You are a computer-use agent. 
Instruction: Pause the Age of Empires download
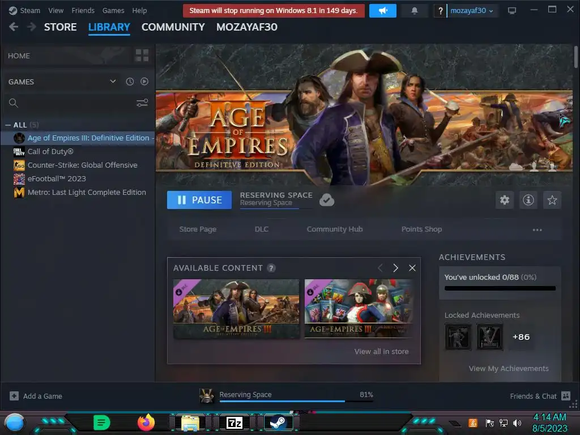(x=199, y=200)
